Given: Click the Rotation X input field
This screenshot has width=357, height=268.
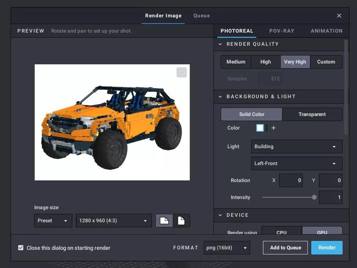Looking at the screenshot, I should (x=291, y=180).
